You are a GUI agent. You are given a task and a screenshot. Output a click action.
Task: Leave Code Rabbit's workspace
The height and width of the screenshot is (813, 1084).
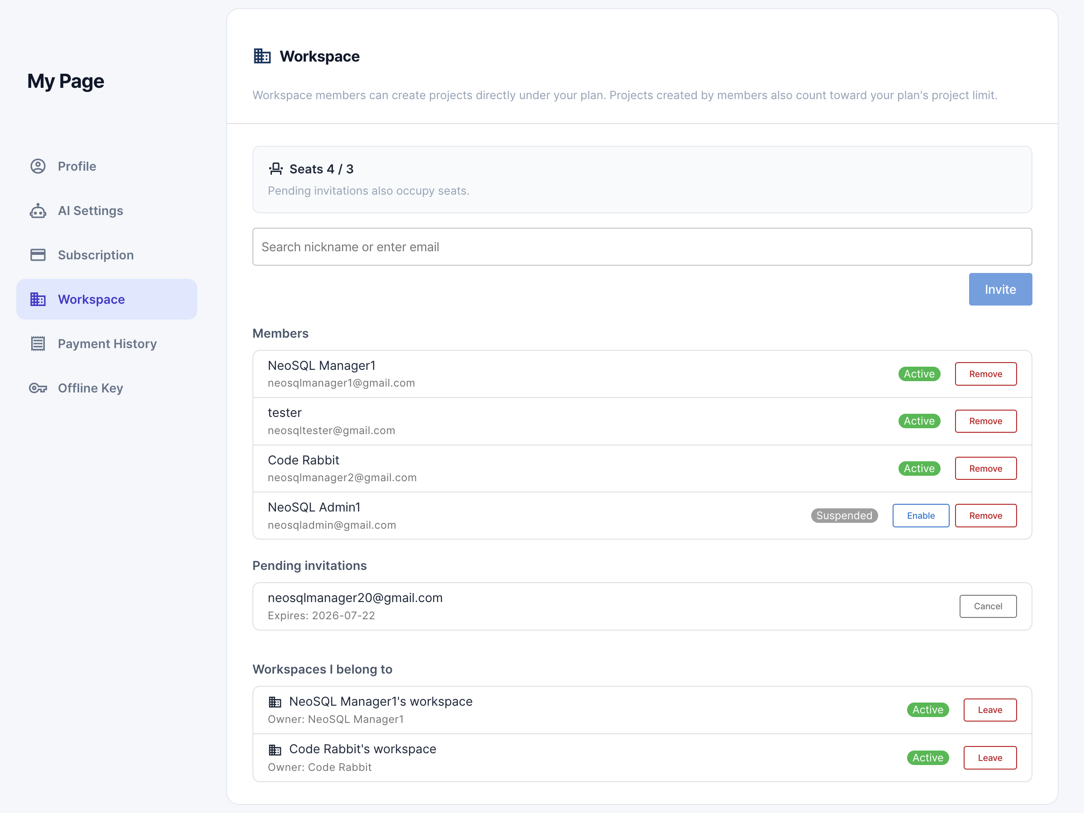pyautogui.click(x=990, y=758)
